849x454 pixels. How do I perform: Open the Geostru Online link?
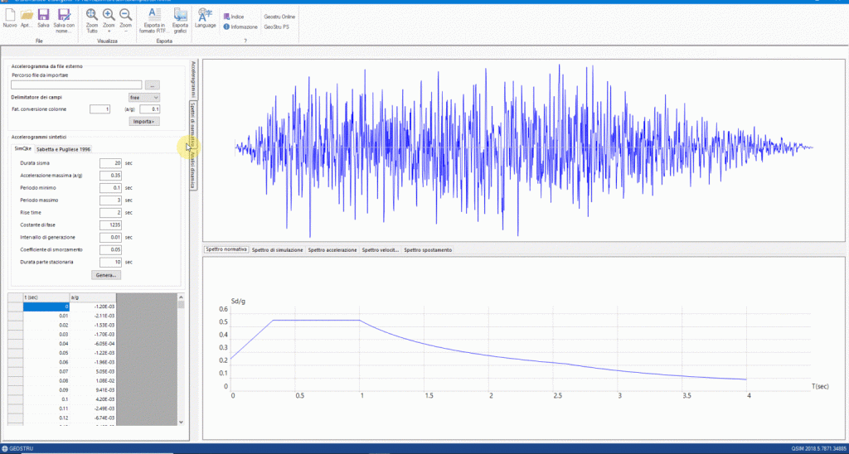click(x=279, y=17)
